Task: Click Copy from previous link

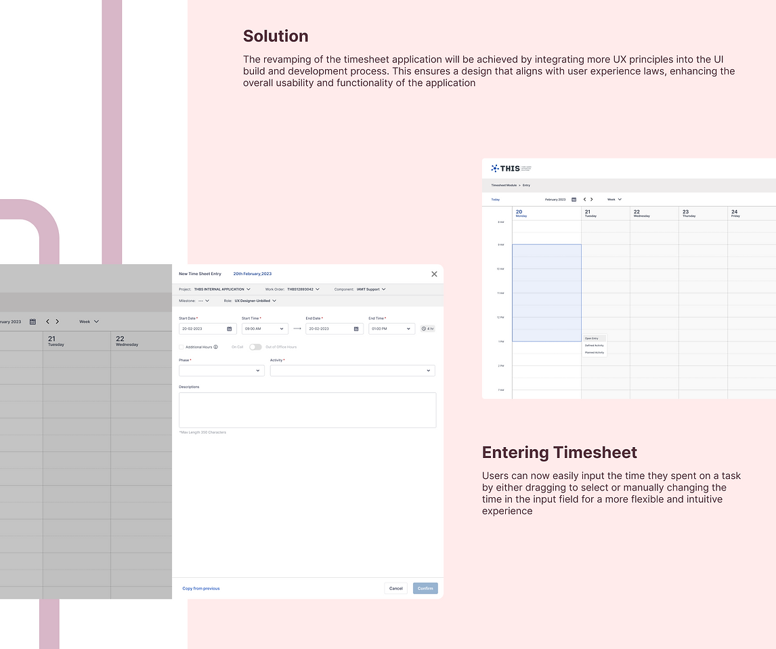Action: click(x=201, y=589)
